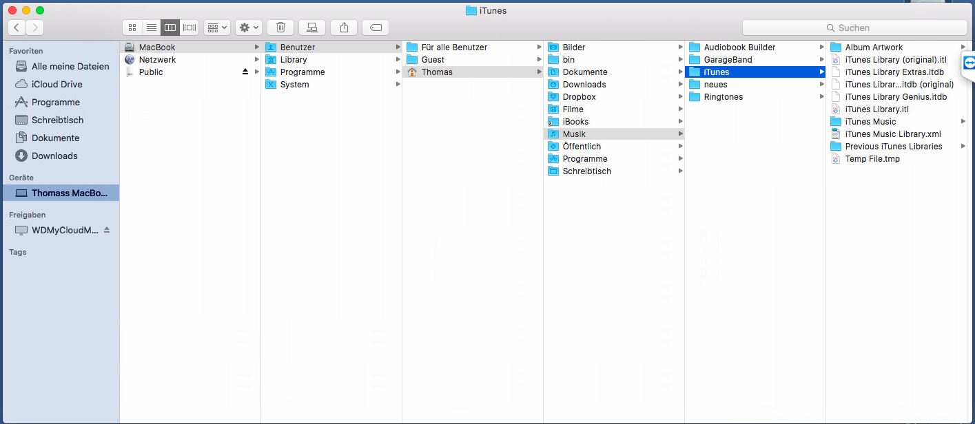Expand the iTunes Music folder

[x=963, y=121]
